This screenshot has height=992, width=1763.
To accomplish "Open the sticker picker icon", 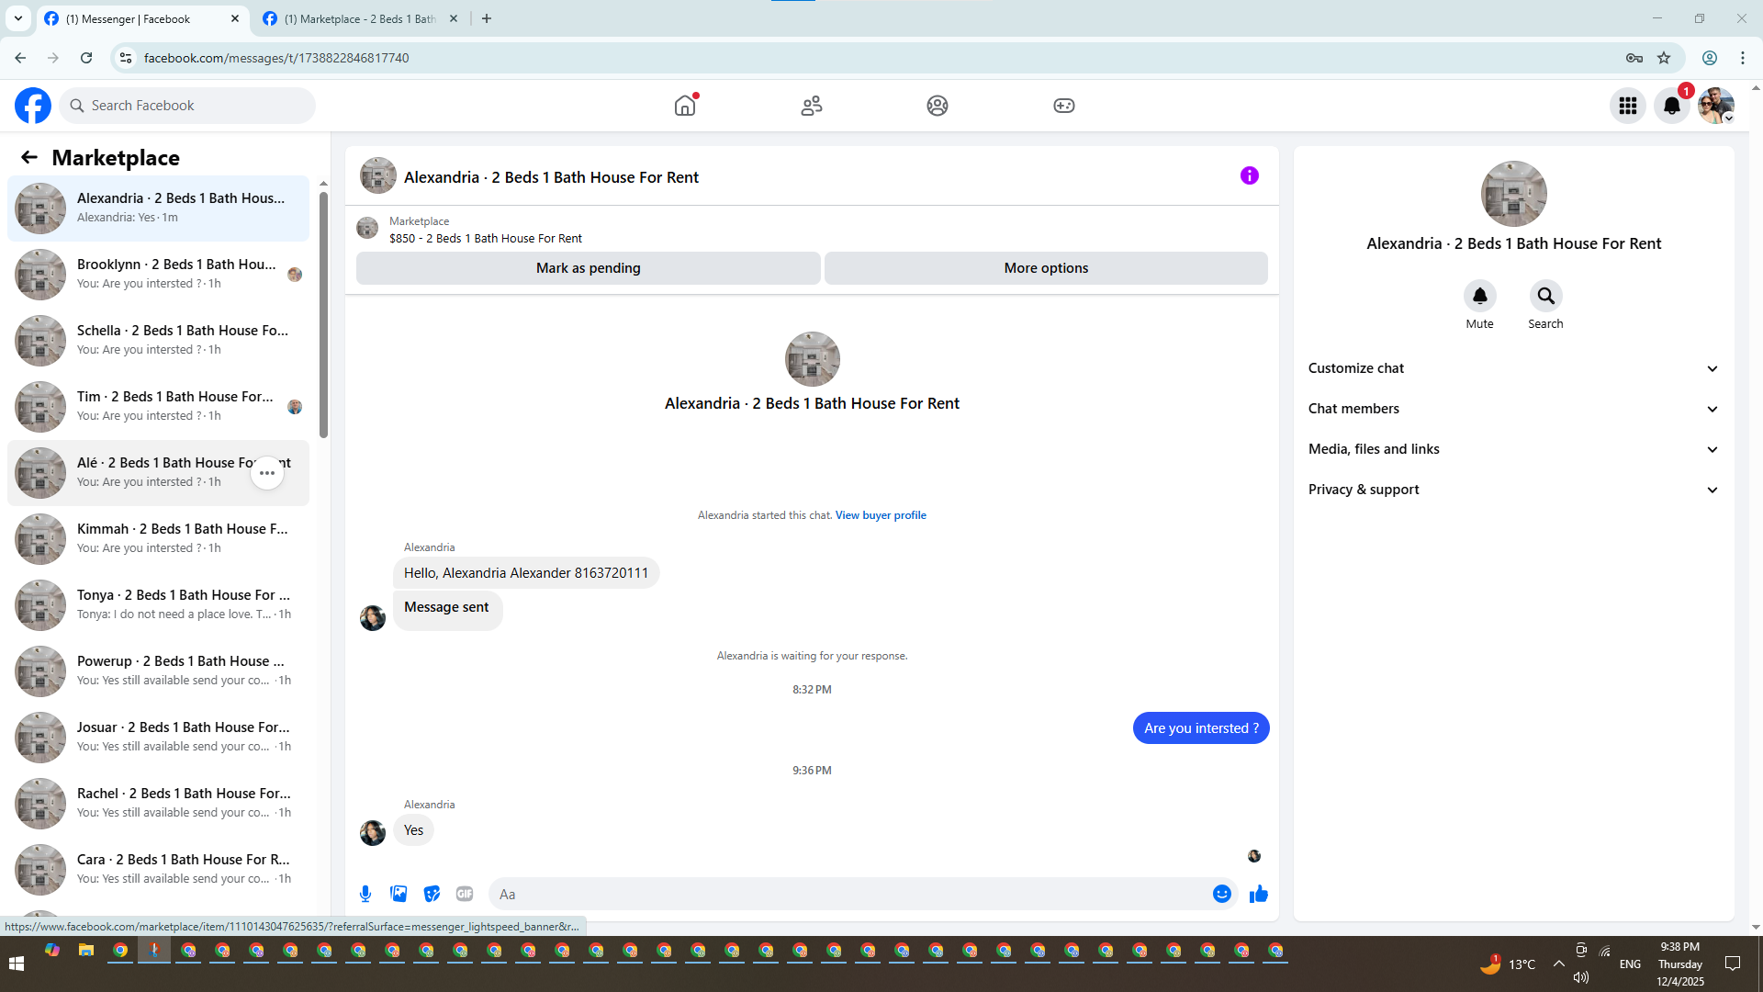I will pyautogui.click(x=432, y=894).
